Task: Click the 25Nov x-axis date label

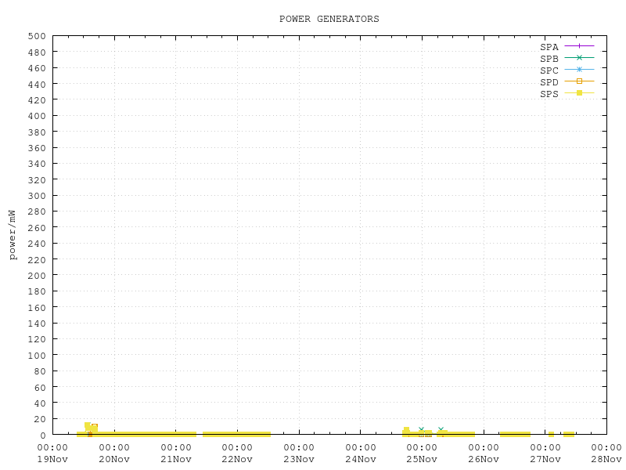Action: click(x=422, y=459)
